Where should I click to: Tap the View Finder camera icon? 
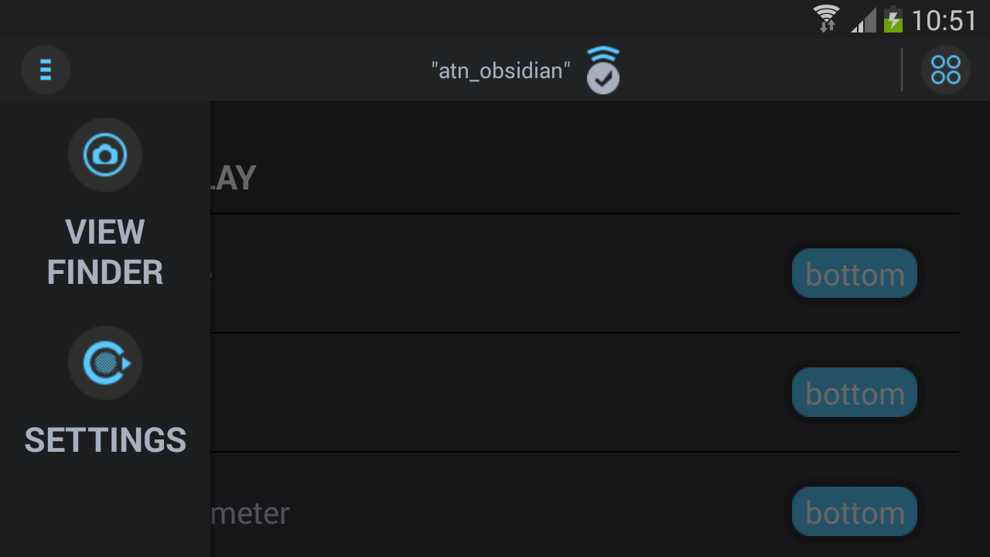(104, 155)
